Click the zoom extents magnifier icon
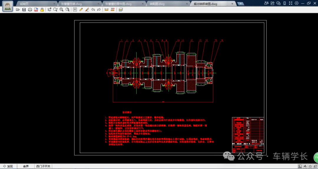The image size is (318, 169). pos(67,9)
